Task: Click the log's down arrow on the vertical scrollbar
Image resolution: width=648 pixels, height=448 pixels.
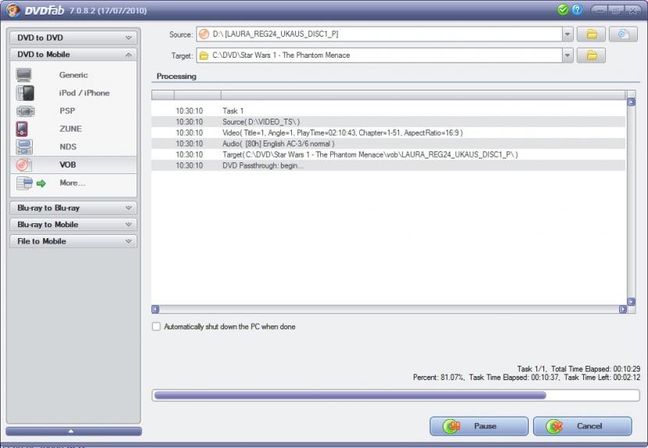Action: tap(631, 302)
